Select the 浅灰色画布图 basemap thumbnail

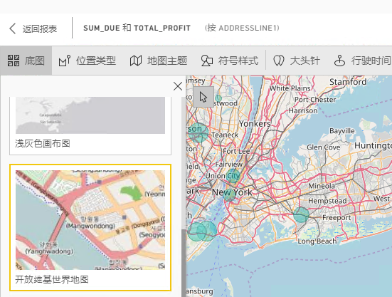(90, 115)
